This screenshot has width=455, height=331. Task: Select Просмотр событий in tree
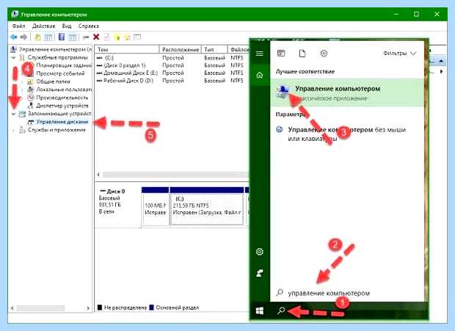pos(60,73)
